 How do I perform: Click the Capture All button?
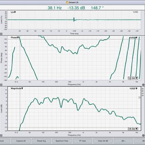point(21,141)
